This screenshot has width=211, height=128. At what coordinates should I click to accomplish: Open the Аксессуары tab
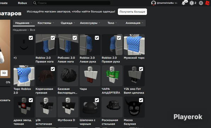[90, 23]
